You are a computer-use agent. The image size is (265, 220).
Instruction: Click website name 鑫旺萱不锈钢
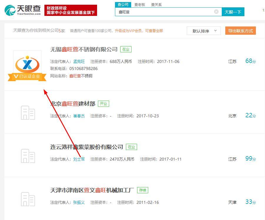point(81,76)
